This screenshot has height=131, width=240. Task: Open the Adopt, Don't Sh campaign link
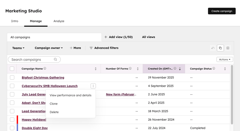(34, 103)
